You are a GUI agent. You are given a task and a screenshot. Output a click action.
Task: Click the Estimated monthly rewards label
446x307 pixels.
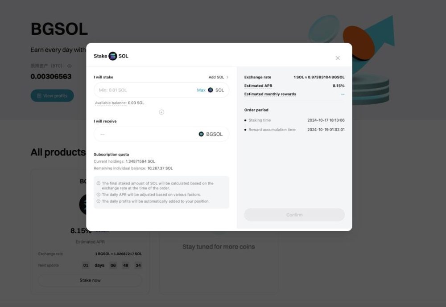pyautogui.click(x=270, y=94)
